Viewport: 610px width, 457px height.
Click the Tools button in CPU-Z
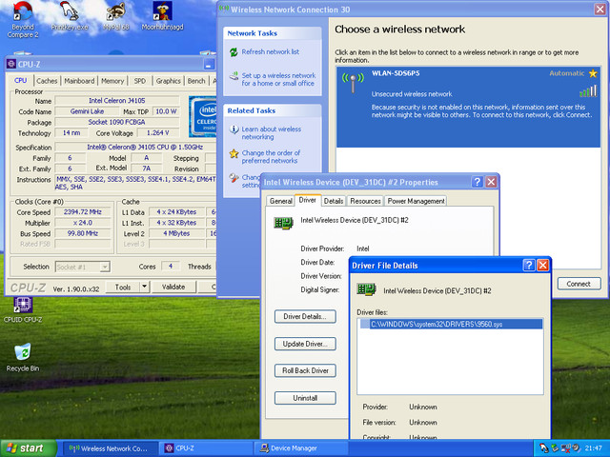[x=123, y=287]
